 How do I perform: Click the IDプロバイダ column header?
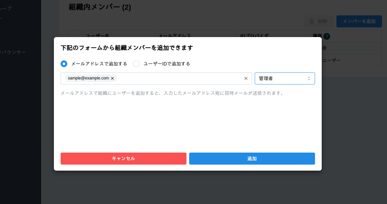256,36
